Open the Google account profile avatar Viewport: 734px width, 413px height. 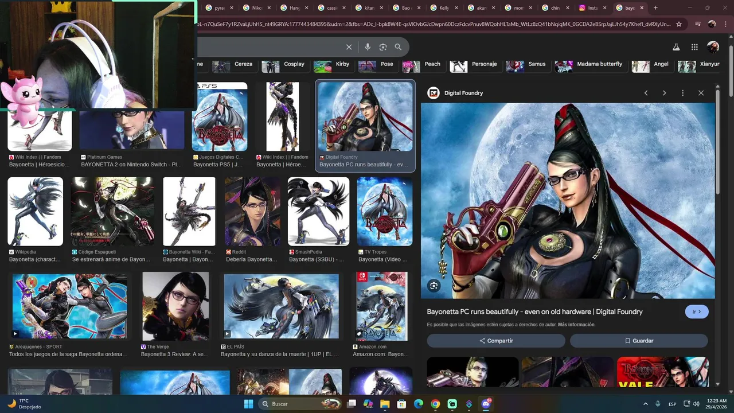pyautogui.click(x=713, y=47)
